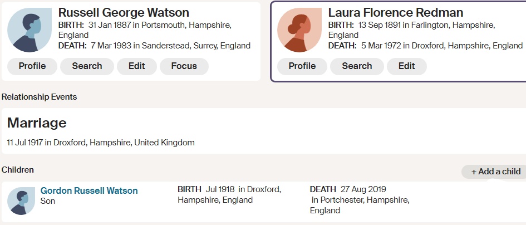Click the Children section label

click(x=18, y=170)
